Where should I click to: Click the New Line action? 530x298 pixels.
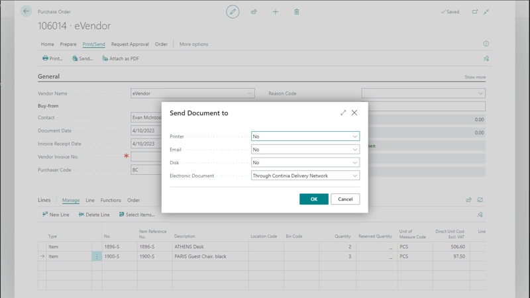coord(56,215)
